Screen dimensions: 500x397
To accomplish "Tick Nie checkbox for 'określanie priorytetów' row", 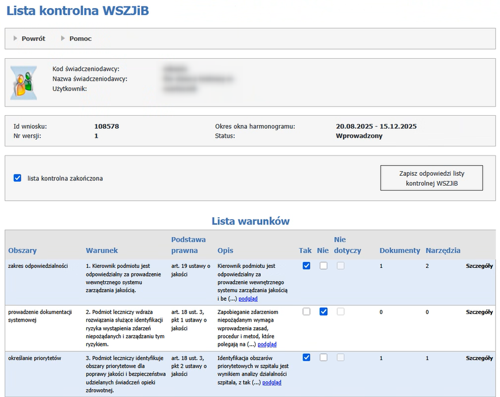I will 324,357.
